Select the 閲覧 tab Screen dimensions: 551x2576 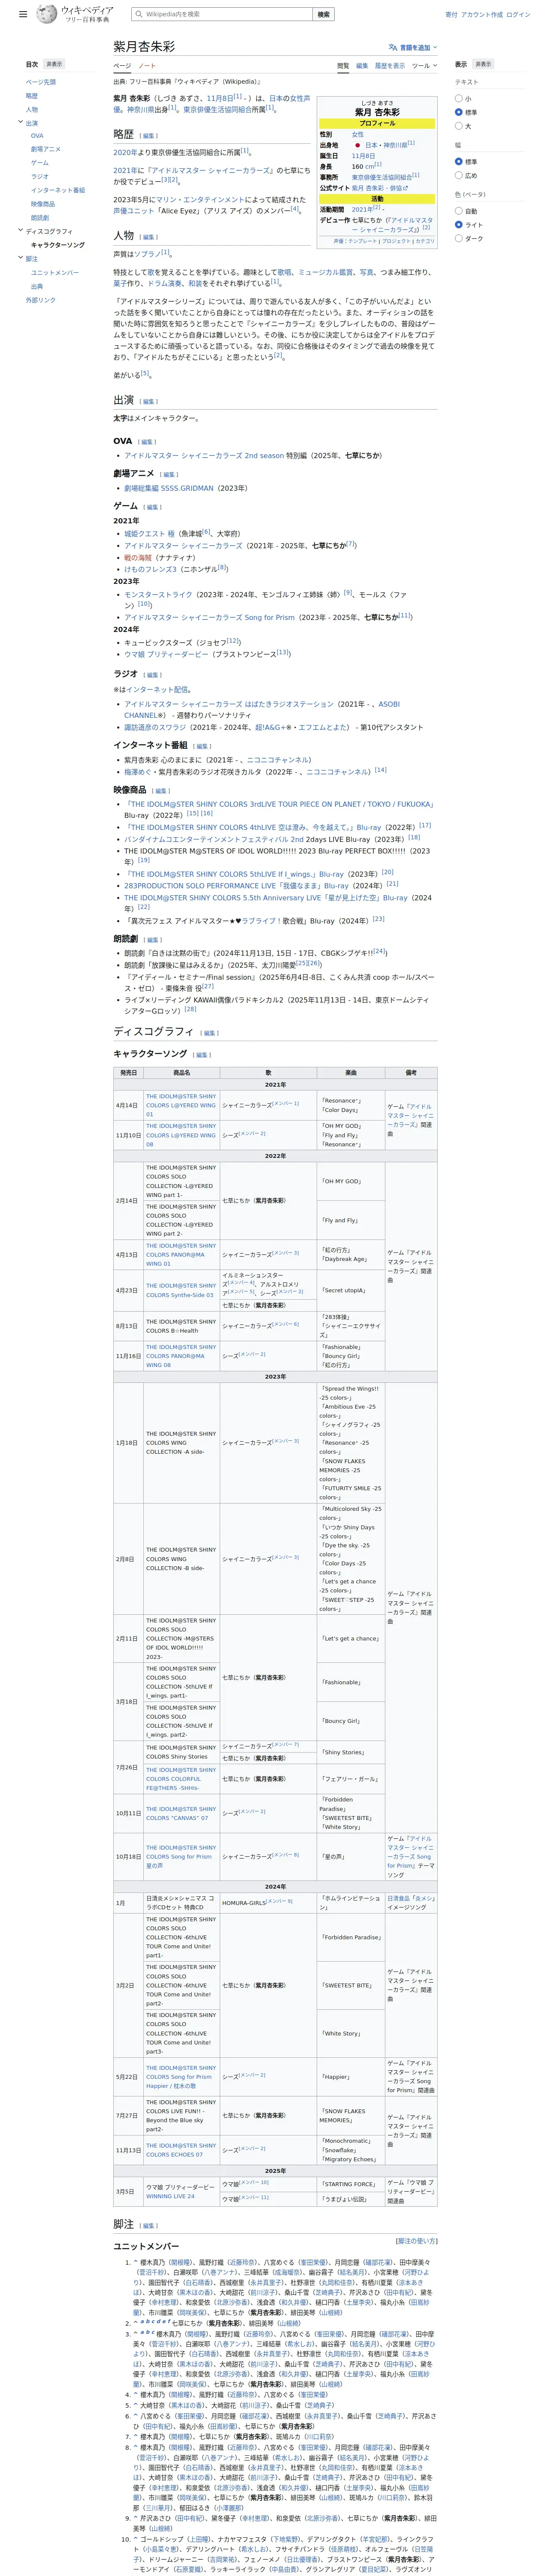(343, 66)
